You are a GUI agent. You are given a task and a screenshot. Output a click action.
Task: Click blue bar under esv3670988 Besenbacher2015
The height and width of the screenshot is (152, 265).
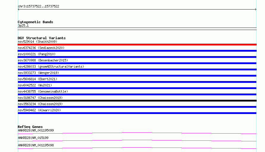coord(137,63)
